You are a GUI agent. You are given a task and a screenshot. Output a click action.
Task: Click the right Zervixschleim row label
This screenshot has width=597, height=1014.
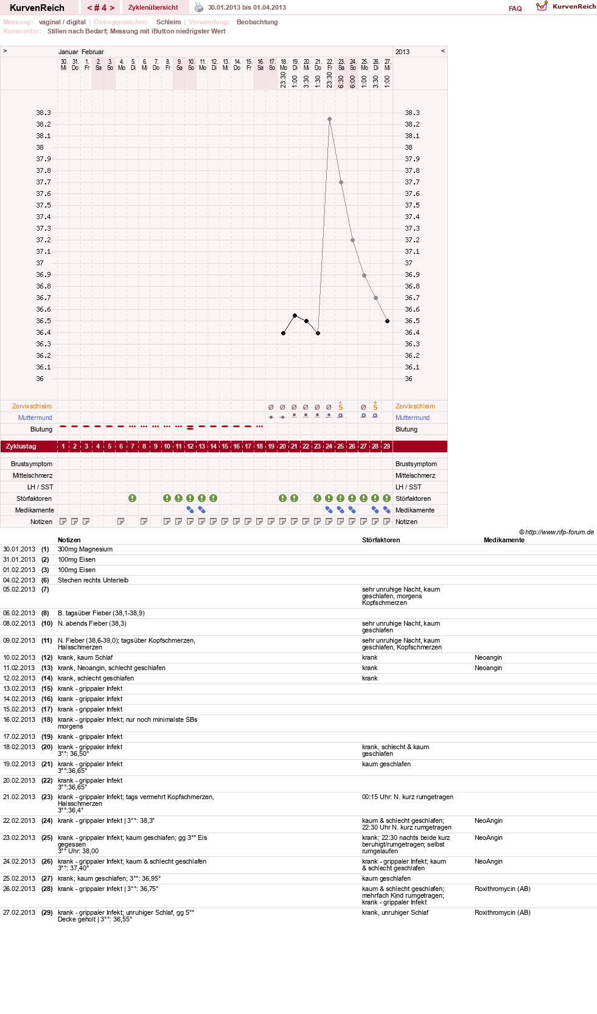coord(415,406)
